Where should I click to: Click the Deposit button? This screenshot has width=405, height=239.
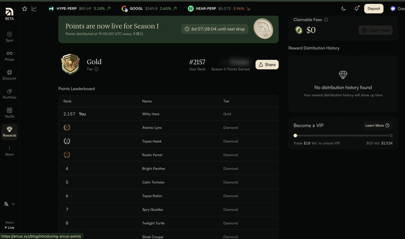[x=374, y=9]
